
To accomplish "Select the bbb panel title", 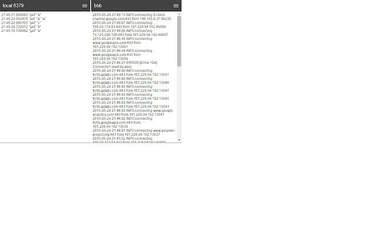I will tap(98, 6).
